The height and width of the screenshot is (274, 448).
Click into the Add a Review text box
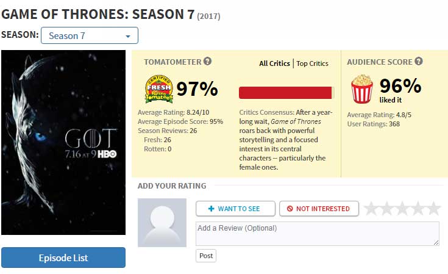(x=318, y=234)
